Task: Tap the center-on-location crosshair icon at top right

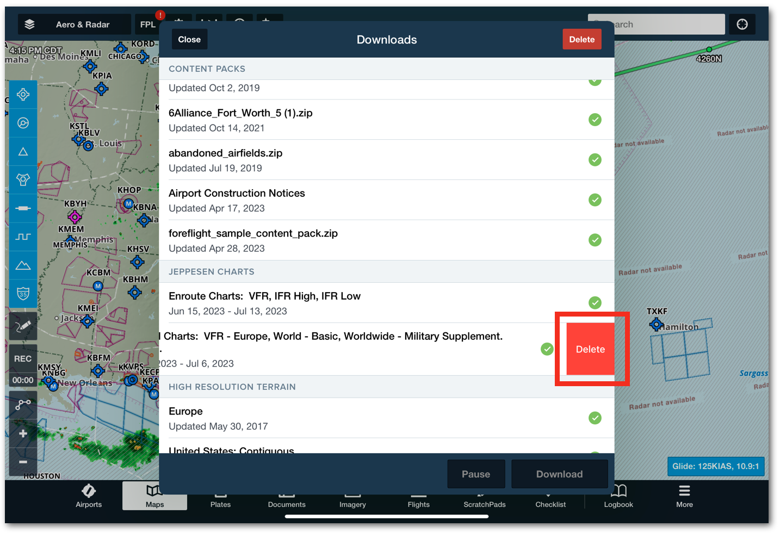Action: [x=742, y=24]
